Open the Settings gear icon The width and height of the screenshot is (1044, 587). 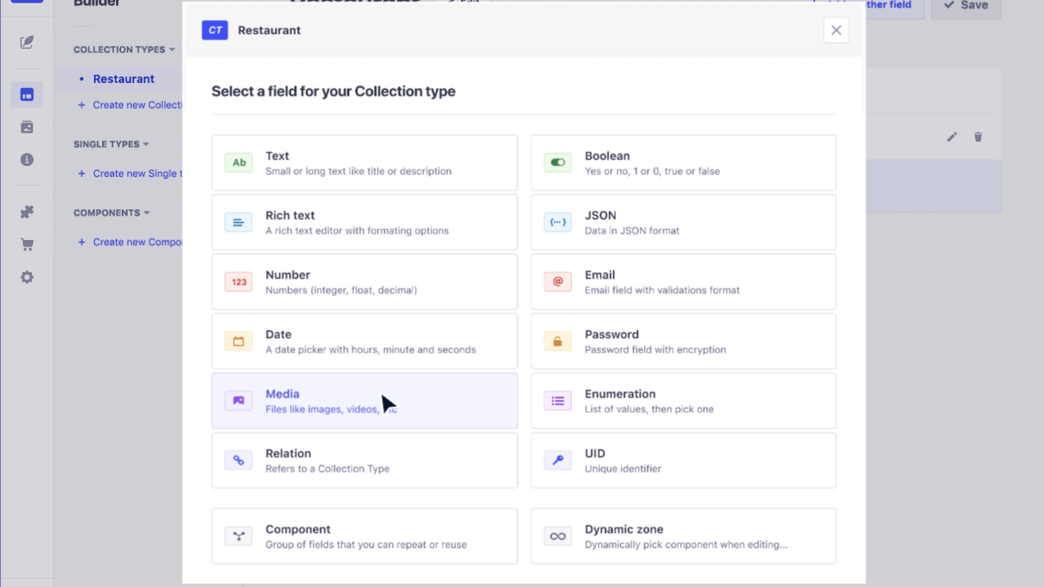26,277
